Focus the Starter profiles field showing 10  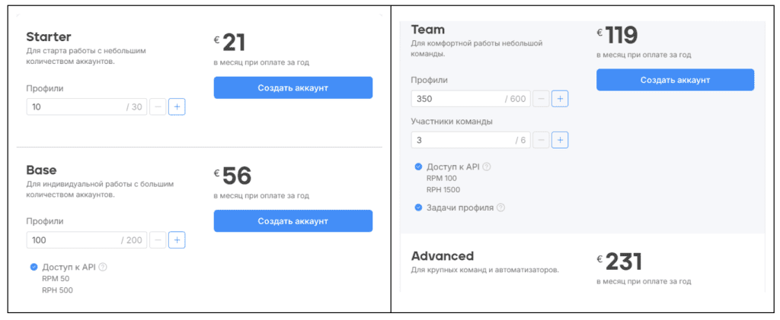pyautogui.click(x=87, y=106)
